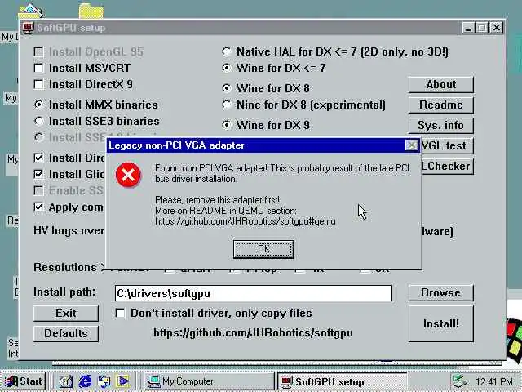This screenshot has width=522, height=392.
Task: Check the Install DirectX 9 option
Action: click(38, 85)
